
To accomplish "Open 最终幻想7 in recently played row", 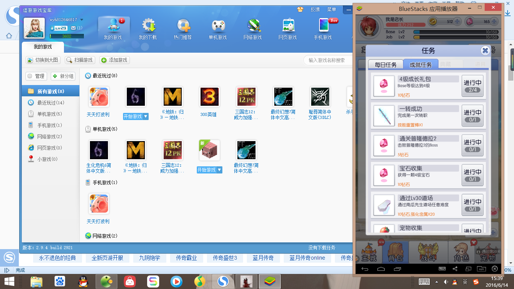I will coord(283,97).
